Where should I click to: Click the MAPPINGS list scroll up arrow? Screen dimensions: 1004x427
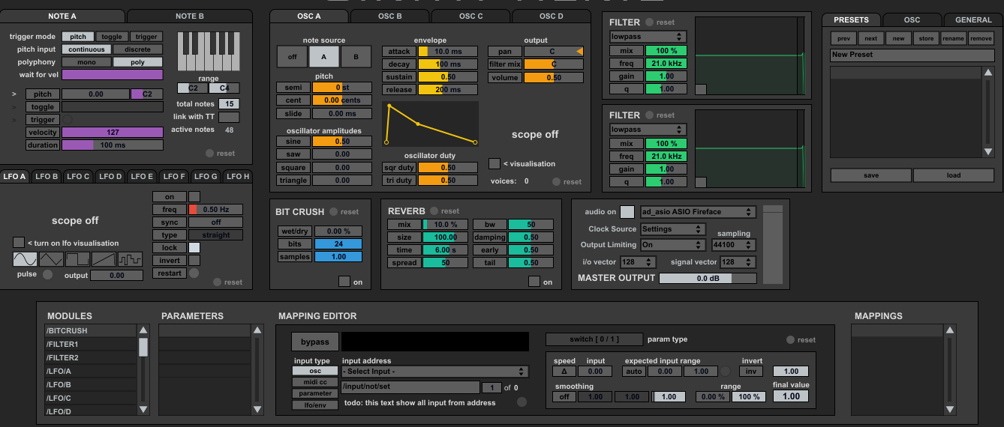(x=951, y=330)
